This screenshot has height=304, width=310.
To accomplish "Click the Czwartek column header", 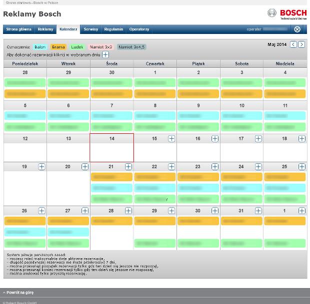I will [x=155, y=63].
